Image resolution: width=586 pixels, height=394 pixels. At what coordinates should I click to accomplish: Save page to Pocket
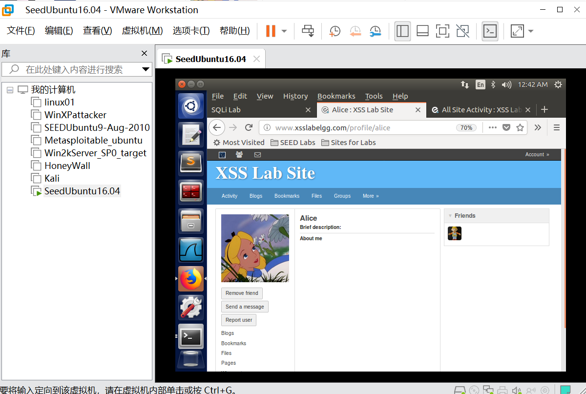506,127
